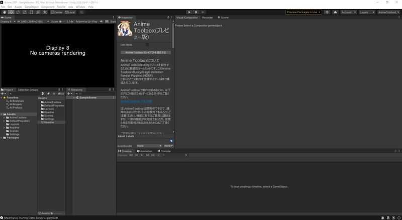Select the Scale tool in the toolbar

tap(25, 13)
